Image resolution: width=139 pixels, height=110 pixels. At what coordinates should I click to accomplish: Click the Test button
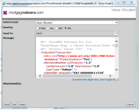point(14,104)
